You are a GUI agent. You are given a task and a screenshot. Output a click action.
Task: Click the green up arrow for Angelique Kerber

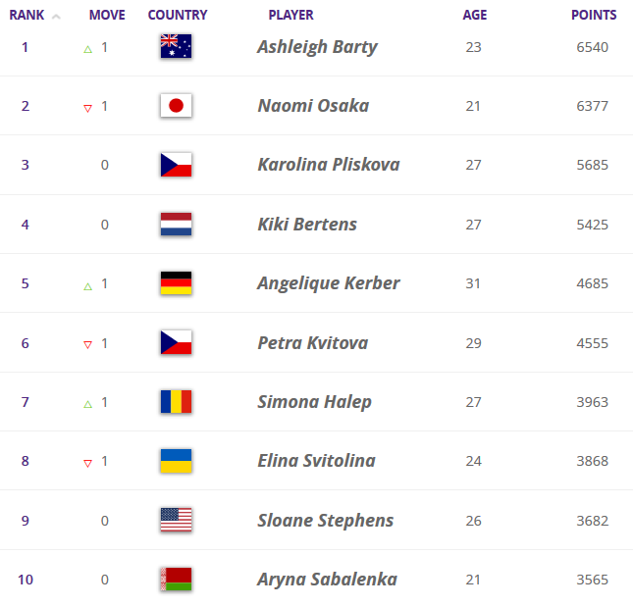tap(87, 285)
